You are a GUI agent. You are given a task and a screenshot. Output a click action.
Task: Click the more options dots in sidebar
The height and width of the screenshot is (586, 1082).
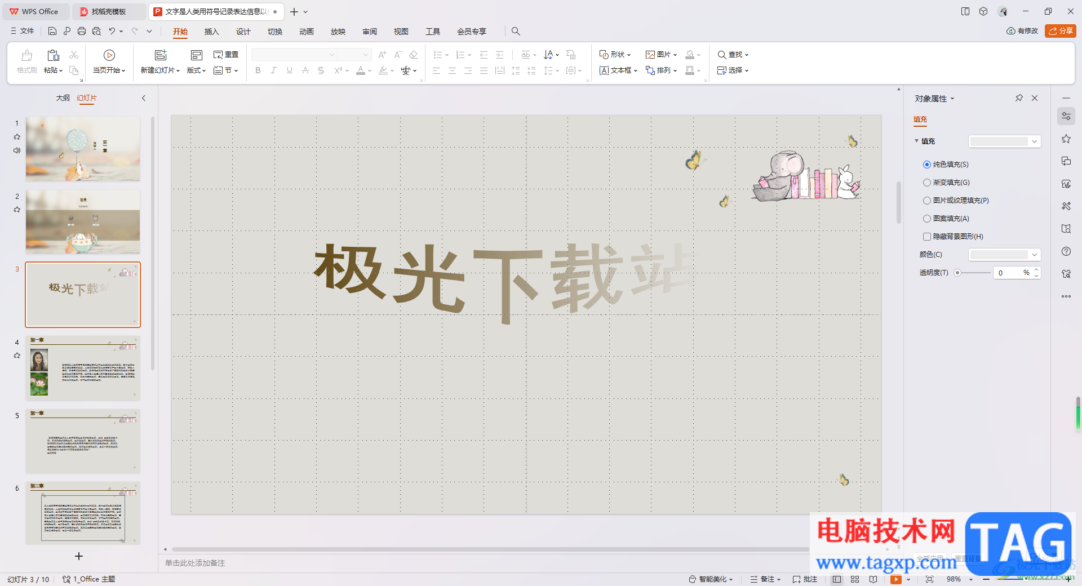click(x=1066, y=296)
